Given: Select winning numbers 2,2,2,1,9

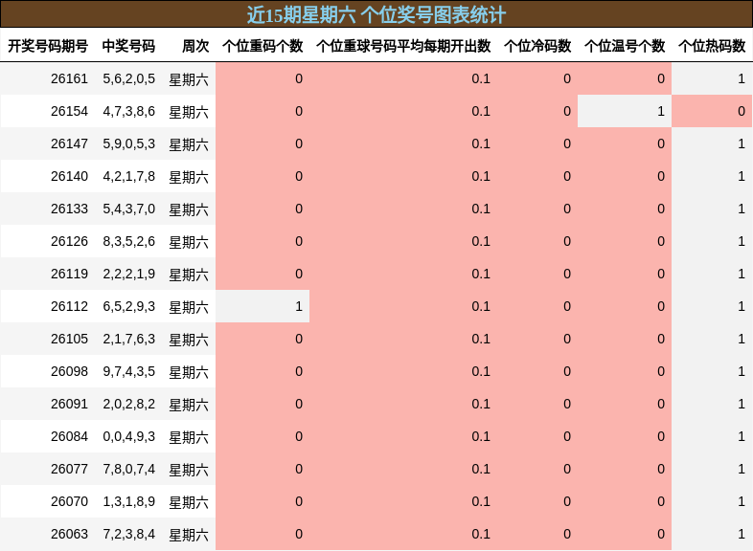Looking at the screenshot, I should (x=128, y=274).
